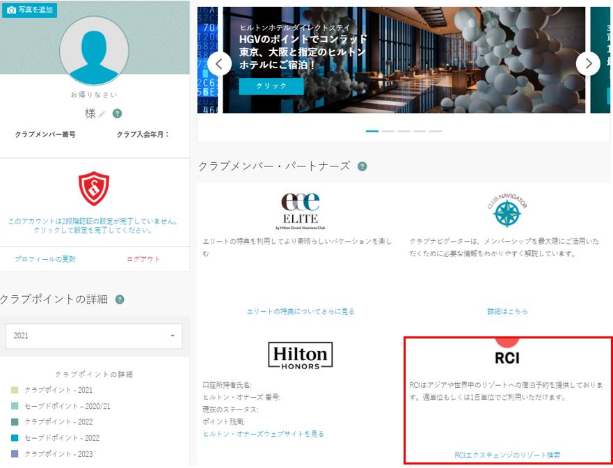This screenshot has height=468, width=613.
Task: Expand the 2021 year dropdown
Action: pyautogui.click(x=94, y=336)
